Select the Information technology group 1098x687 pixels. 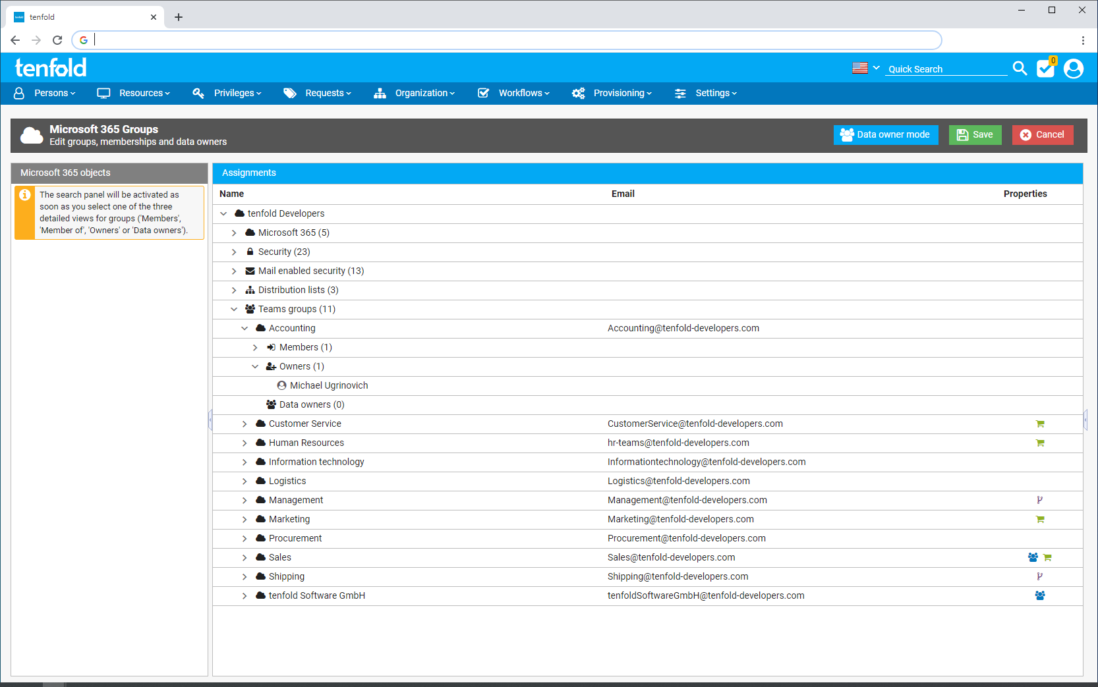pyautogui.click(x=316, y=462)
